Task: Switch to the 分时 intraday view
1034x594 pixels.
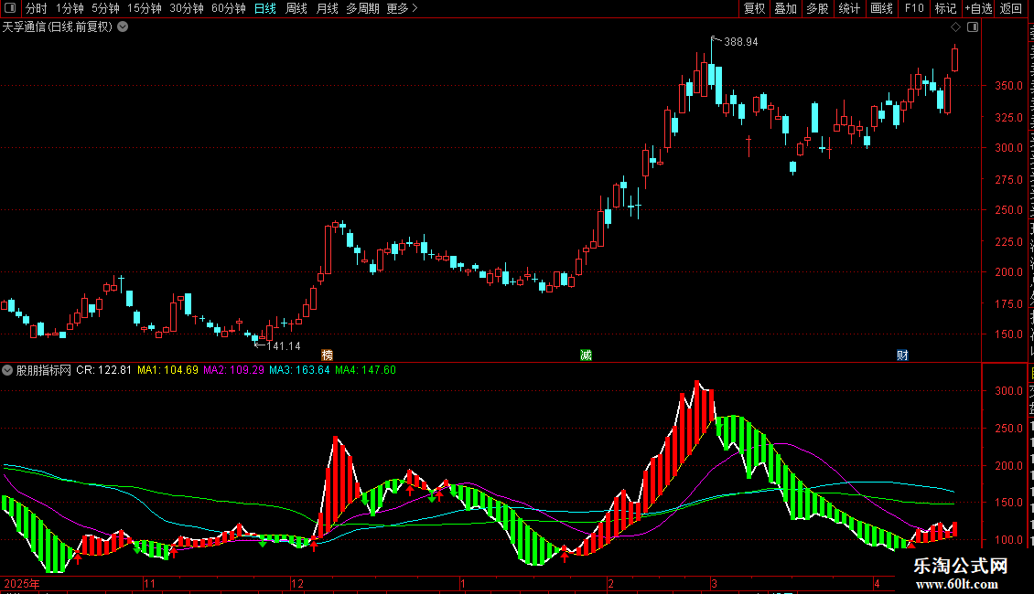Action: coord(37,8)
